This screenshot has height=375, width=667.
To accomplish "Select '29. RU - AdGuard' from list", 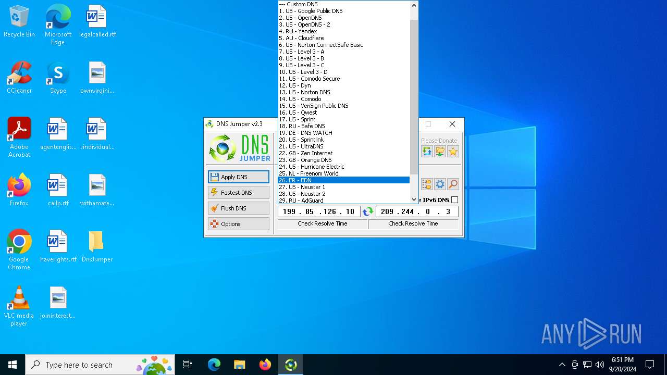I will 344,201.
